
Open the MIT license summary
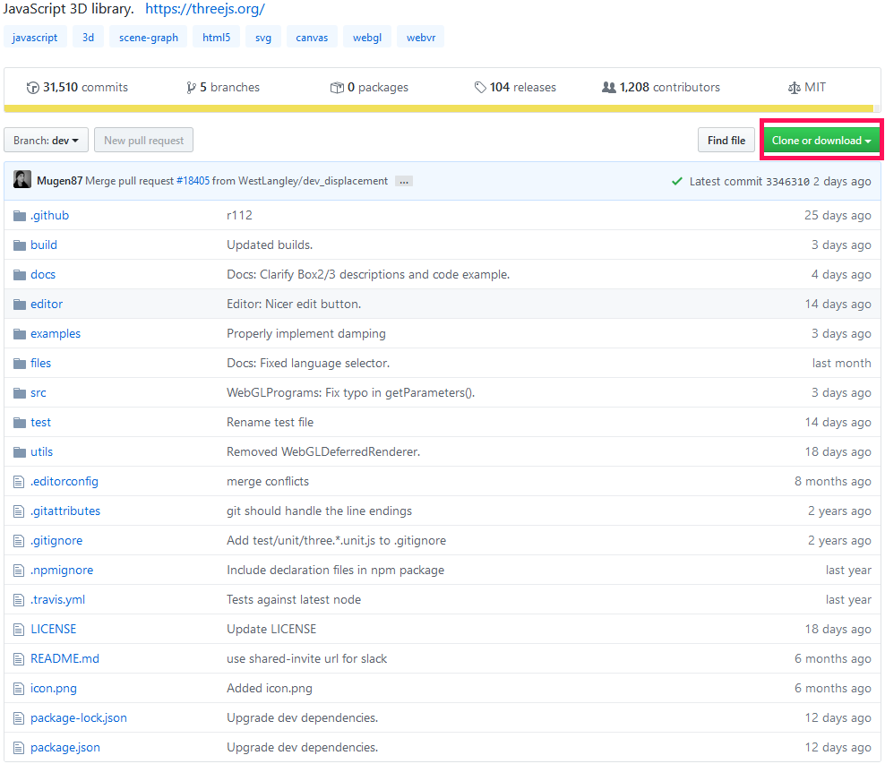tap(807, 88)
